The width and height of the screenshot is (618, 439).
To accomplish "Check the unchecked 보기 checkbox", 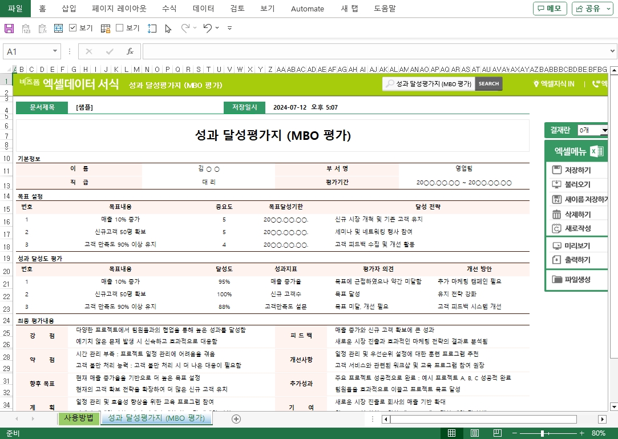I will (x=120, y=28).
